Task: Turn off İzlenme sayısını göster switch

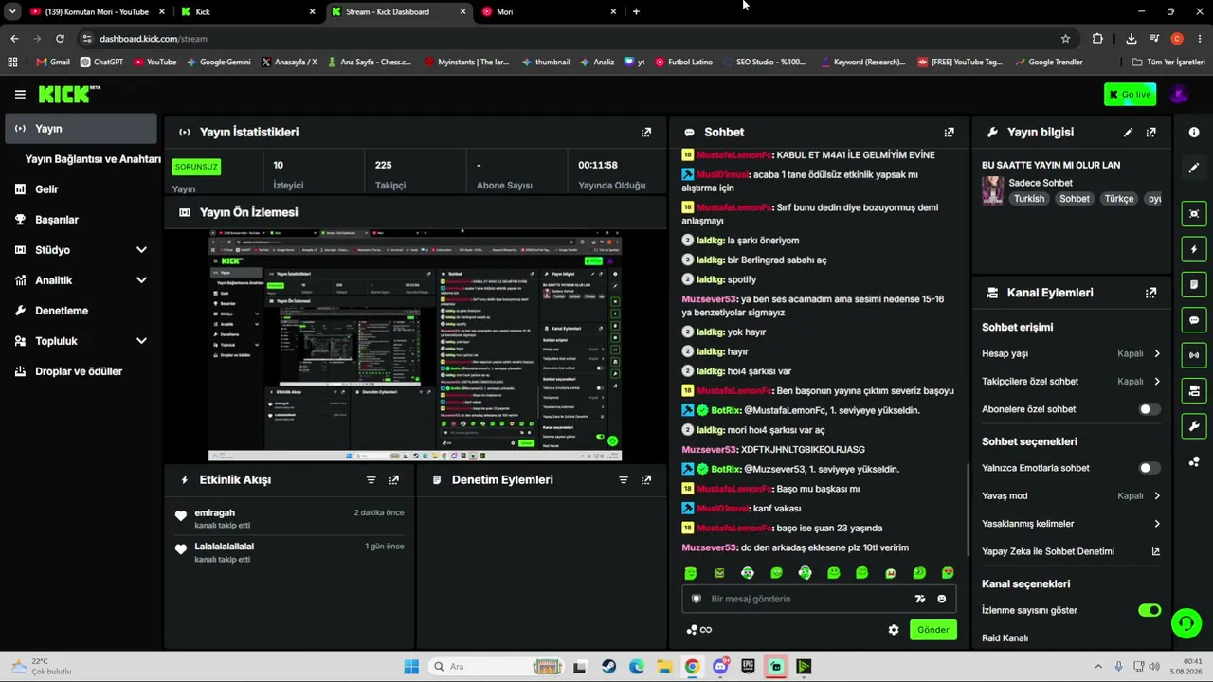Action: (1149, 610)
